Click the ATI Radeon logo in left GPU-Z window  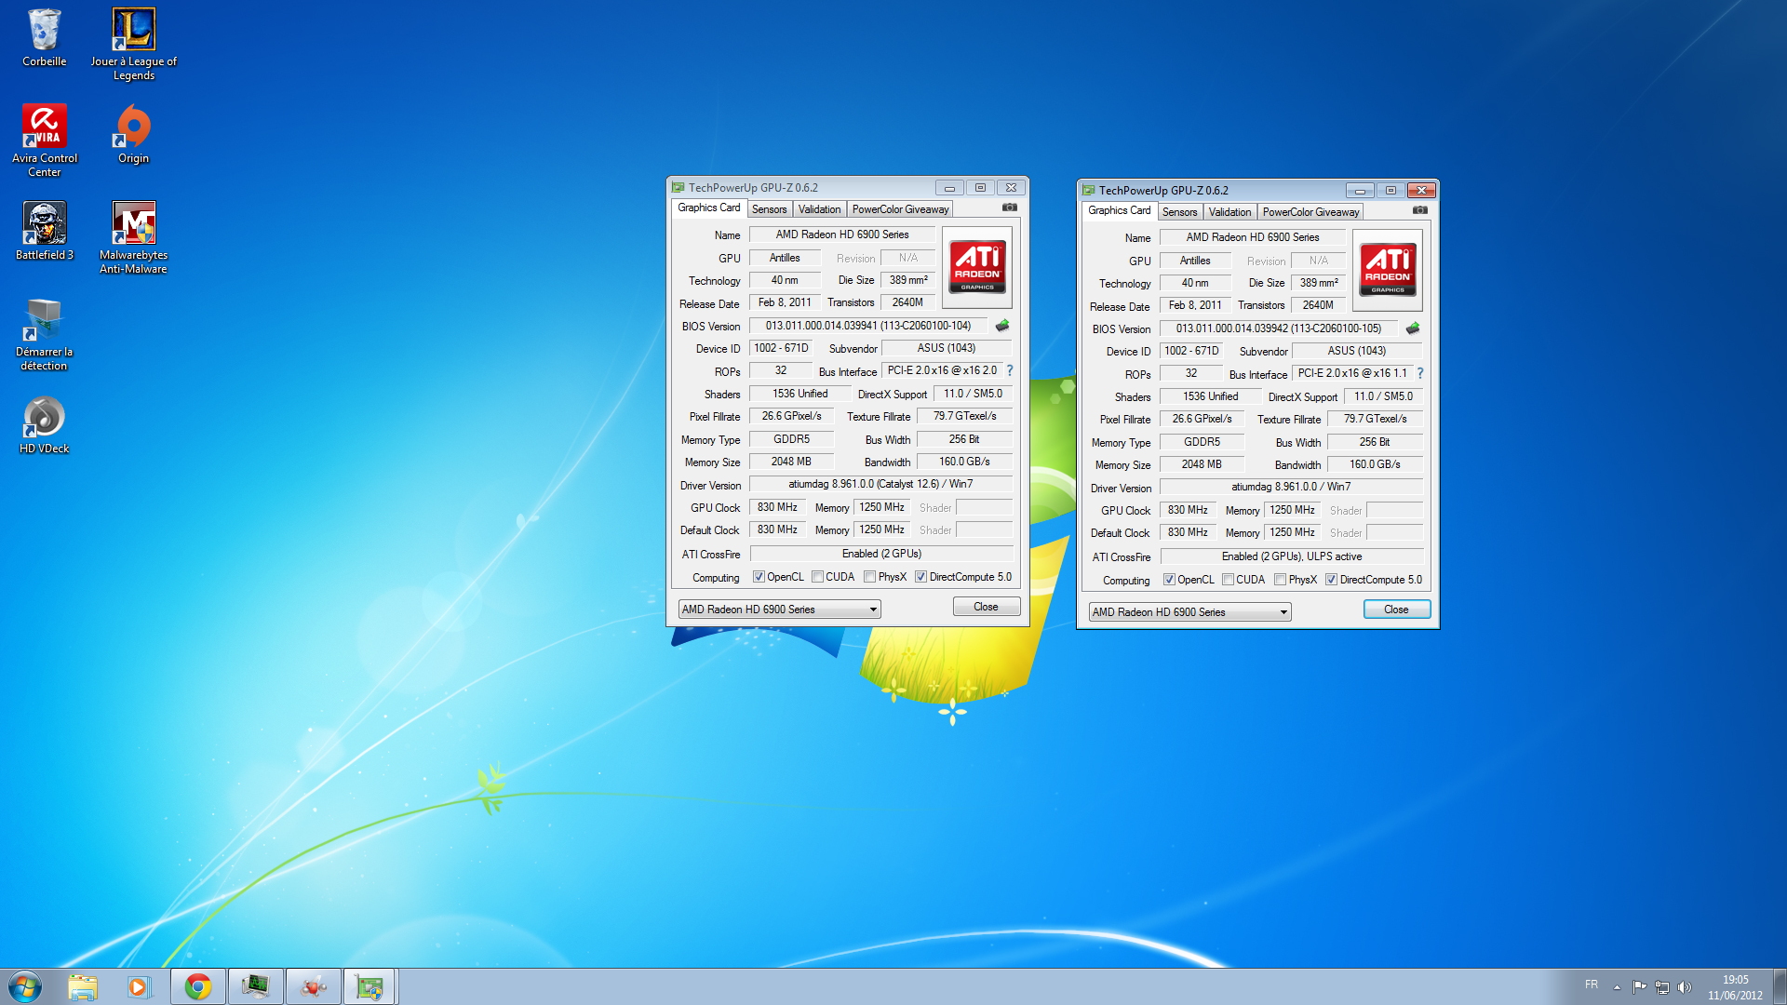coord(977,267)
